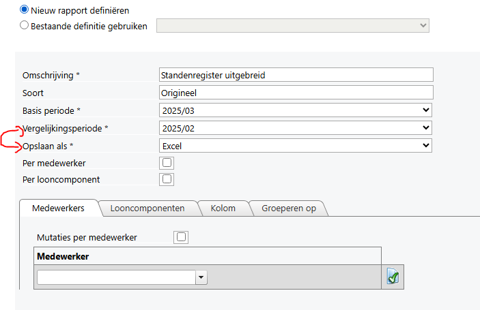This screenshot has width=480, height=310.
Task: Open the Groeperen op tab
Action: point(289,208)
